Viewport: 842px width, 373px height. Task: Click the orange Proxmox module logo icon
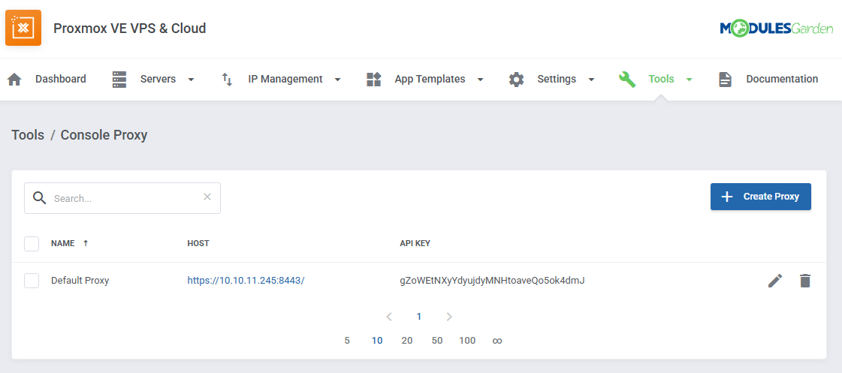[x=23, y=29]
